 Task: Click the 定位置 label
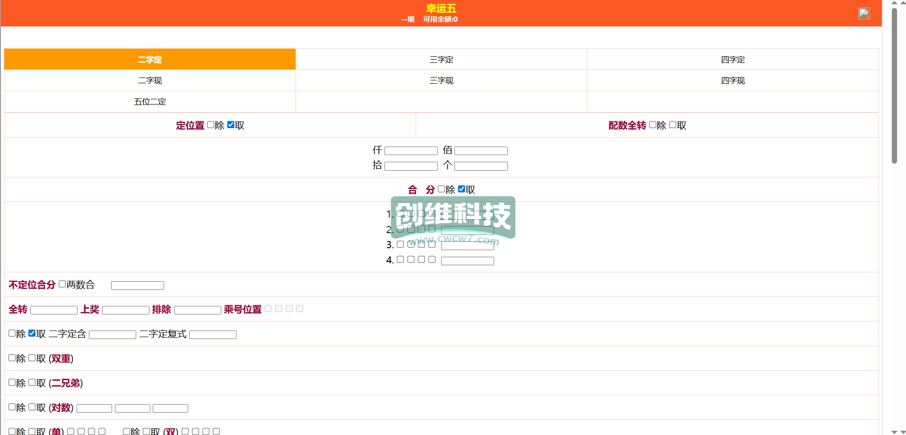[x=190, y=125]
